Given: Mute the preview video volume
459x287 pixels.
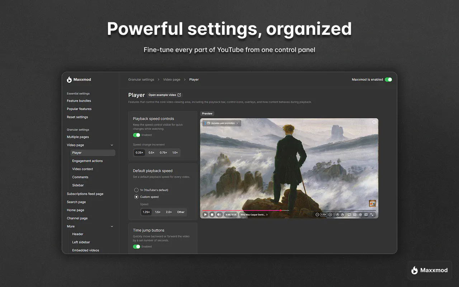Looking at the screenshot, I should point(219,215).
